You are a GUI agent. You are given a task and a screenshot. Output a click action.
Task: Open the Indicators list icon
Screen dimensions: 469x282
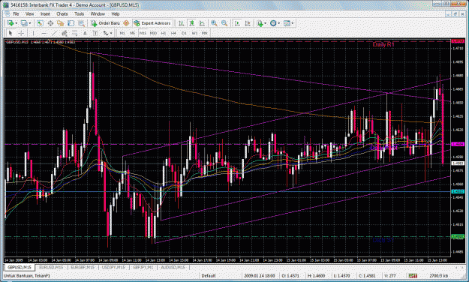click(260, 23)
